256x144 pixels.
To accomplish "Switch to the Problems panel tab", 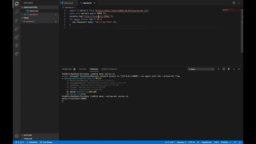I will click(x=67, y=69).
